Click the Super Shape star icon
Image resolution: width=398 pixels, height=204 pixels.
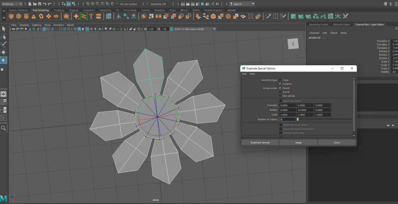(76, 16)
